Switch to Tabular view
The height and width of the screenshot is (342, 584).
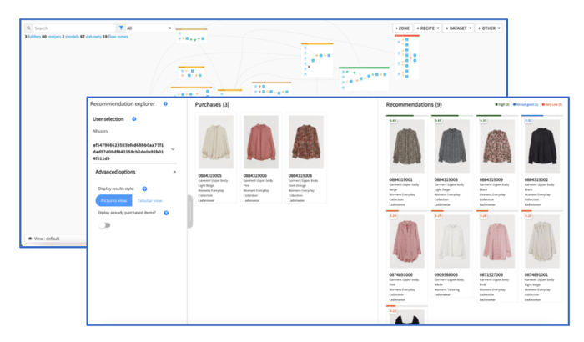coord(149,200)
